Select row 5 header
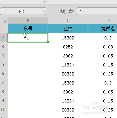Viewport: 117px width, 118px height. pos(4,65)
